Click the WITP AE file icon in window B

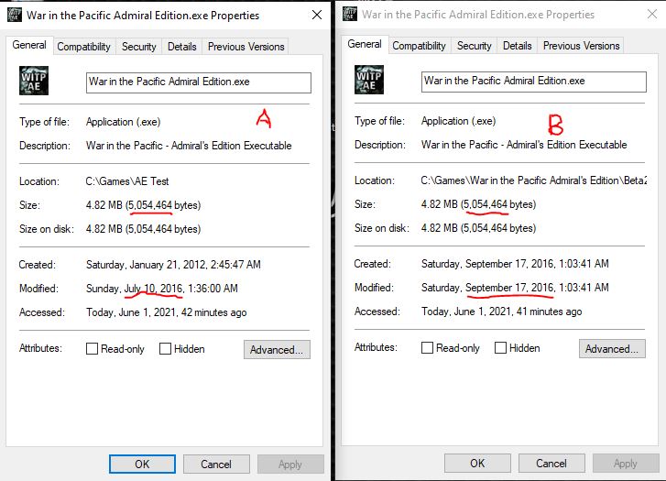point(368,80)
